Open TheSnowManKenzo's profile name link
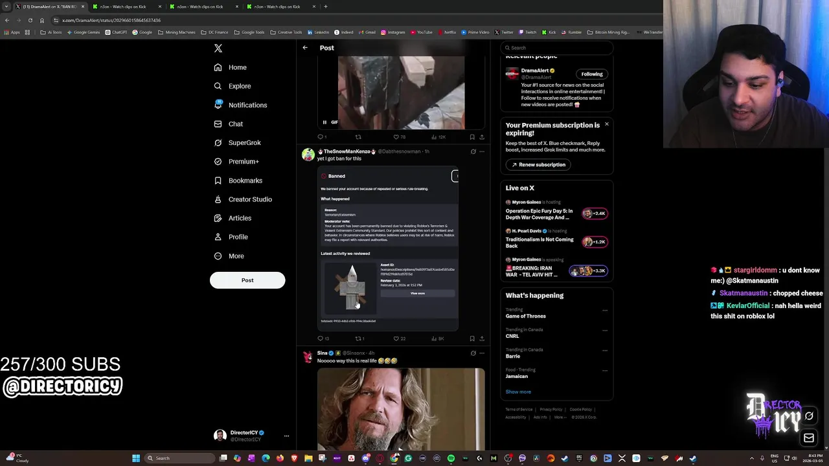829x466 pixels. point(346,151)
